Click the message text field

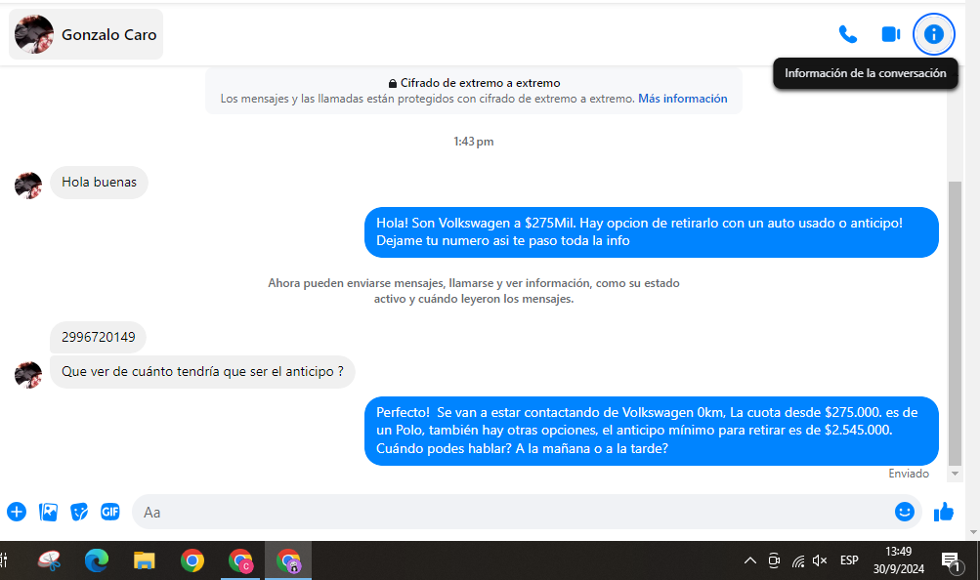(x=508, y=512)
